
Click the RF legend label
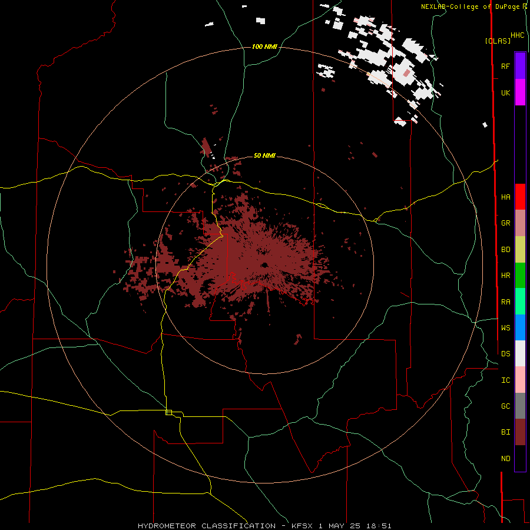[505, 66]
